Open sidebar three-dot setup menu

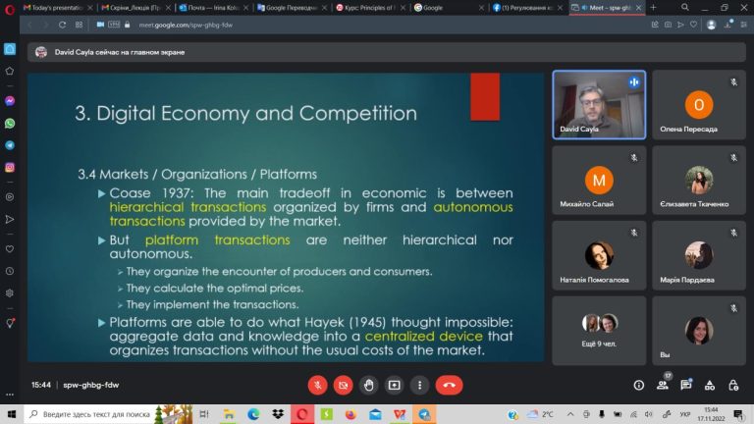[x=10, y=395]
